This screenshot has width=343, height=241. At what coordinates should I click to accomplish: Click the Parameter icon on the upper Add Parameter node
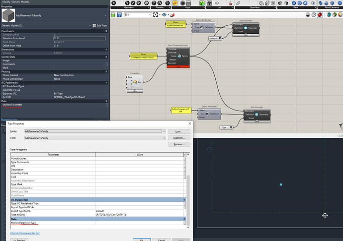point(246,28)
